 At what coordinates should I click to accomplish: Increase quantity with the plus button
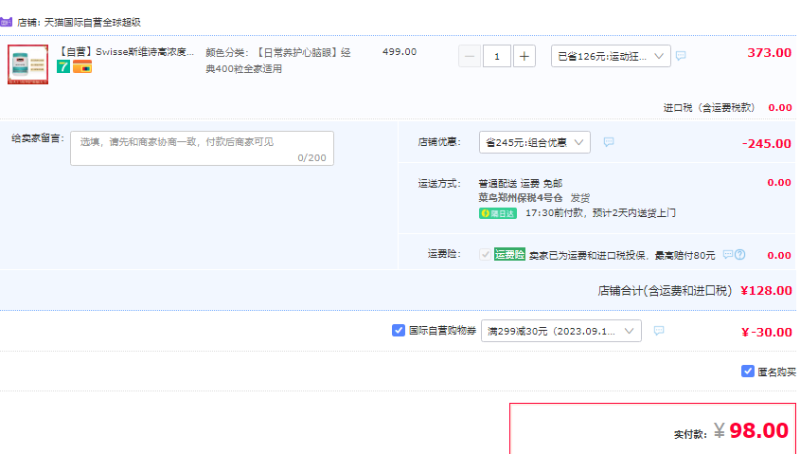click(524, 56)
